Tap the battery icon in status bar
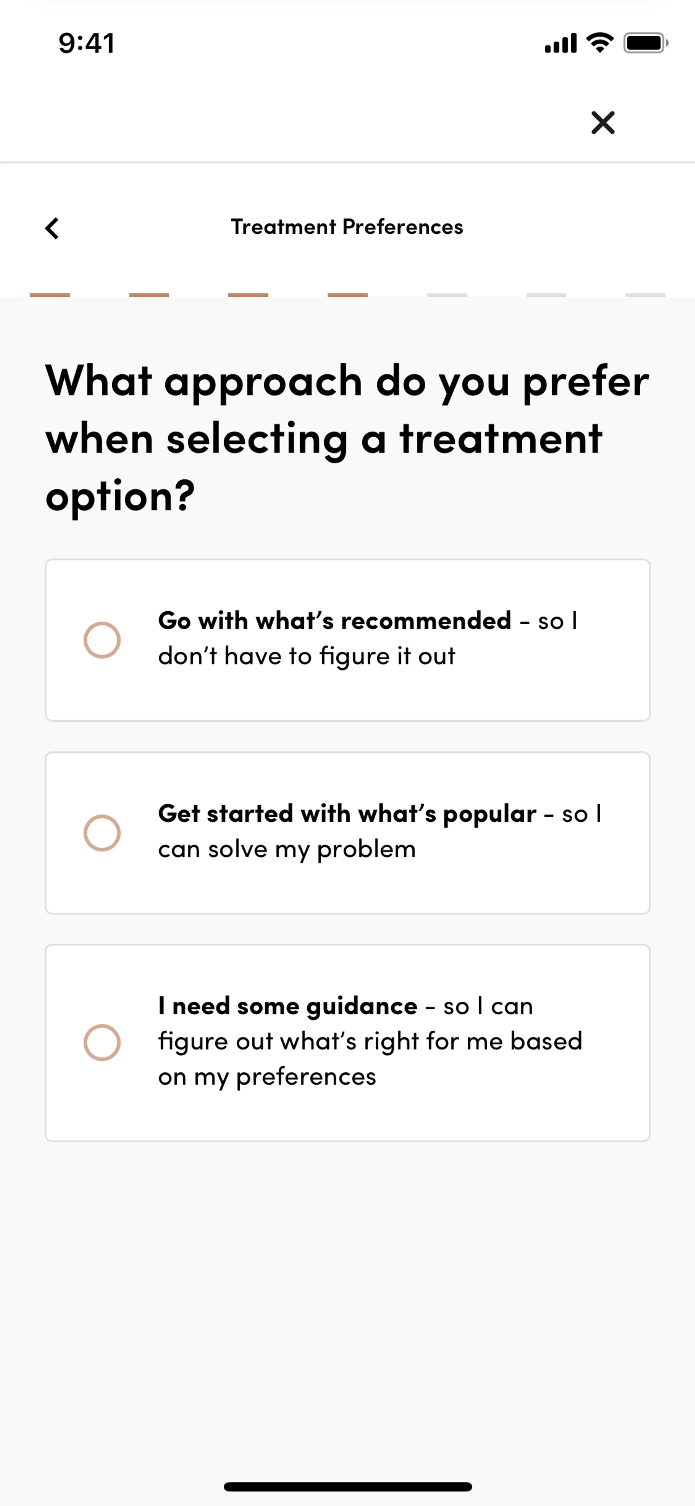The height and width of the screenshot is (1506, 695). tap(645, 43)
